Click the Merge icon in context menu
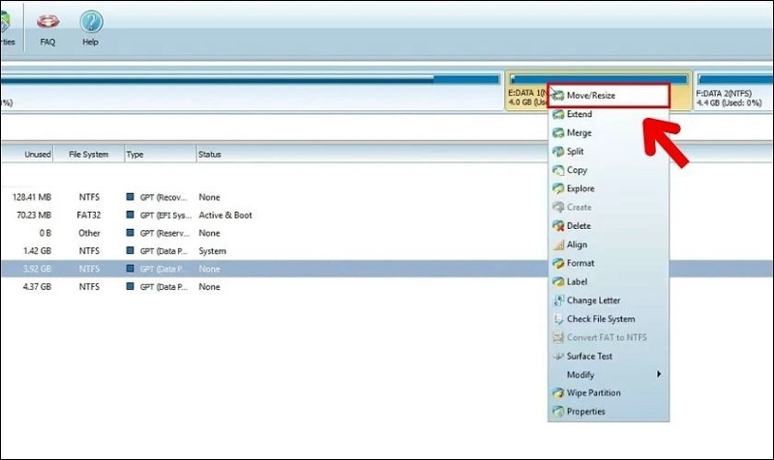The width and height of the screenshot is (774, 460). (x=558, y=132)
